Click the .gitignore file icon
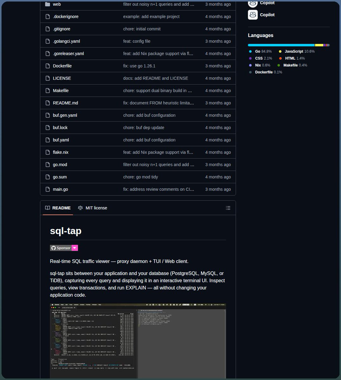This screenshot has width=341, height=380. [48, 29]
